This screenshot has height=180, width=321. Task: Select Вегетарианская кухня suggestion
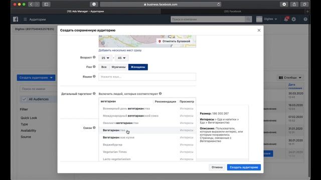(x=147, y=137)
